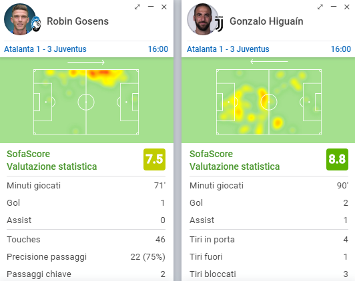
Task: Click the 8.8 SofaScore rating badge
Action: (x=337, y=159)
